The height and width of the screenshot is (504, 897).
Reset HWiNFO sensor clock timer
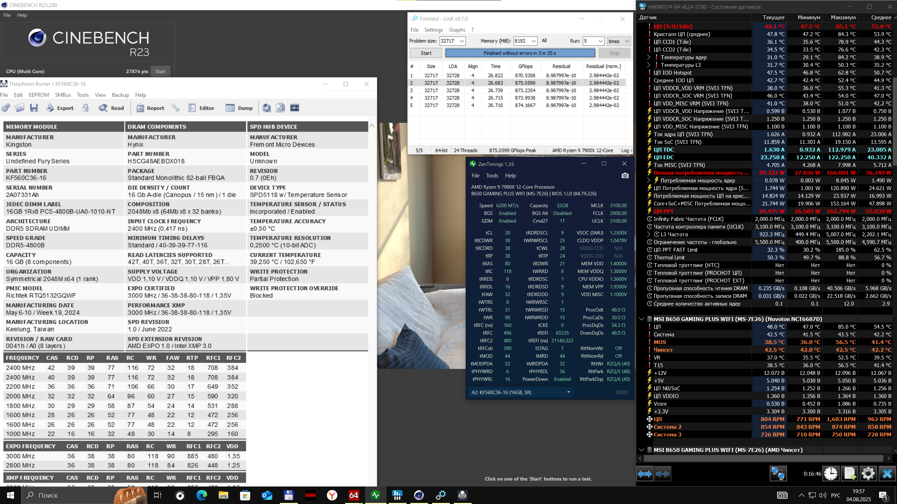coord(831,474)
